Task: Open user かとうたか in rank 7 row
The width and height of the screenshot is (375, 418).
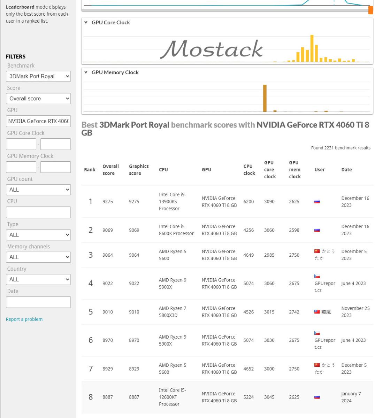Action: pos(324,369)
